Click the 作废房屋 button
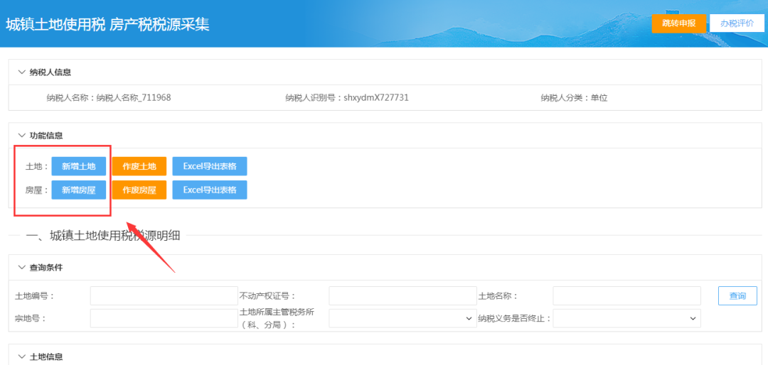 [x=139, y=190]
